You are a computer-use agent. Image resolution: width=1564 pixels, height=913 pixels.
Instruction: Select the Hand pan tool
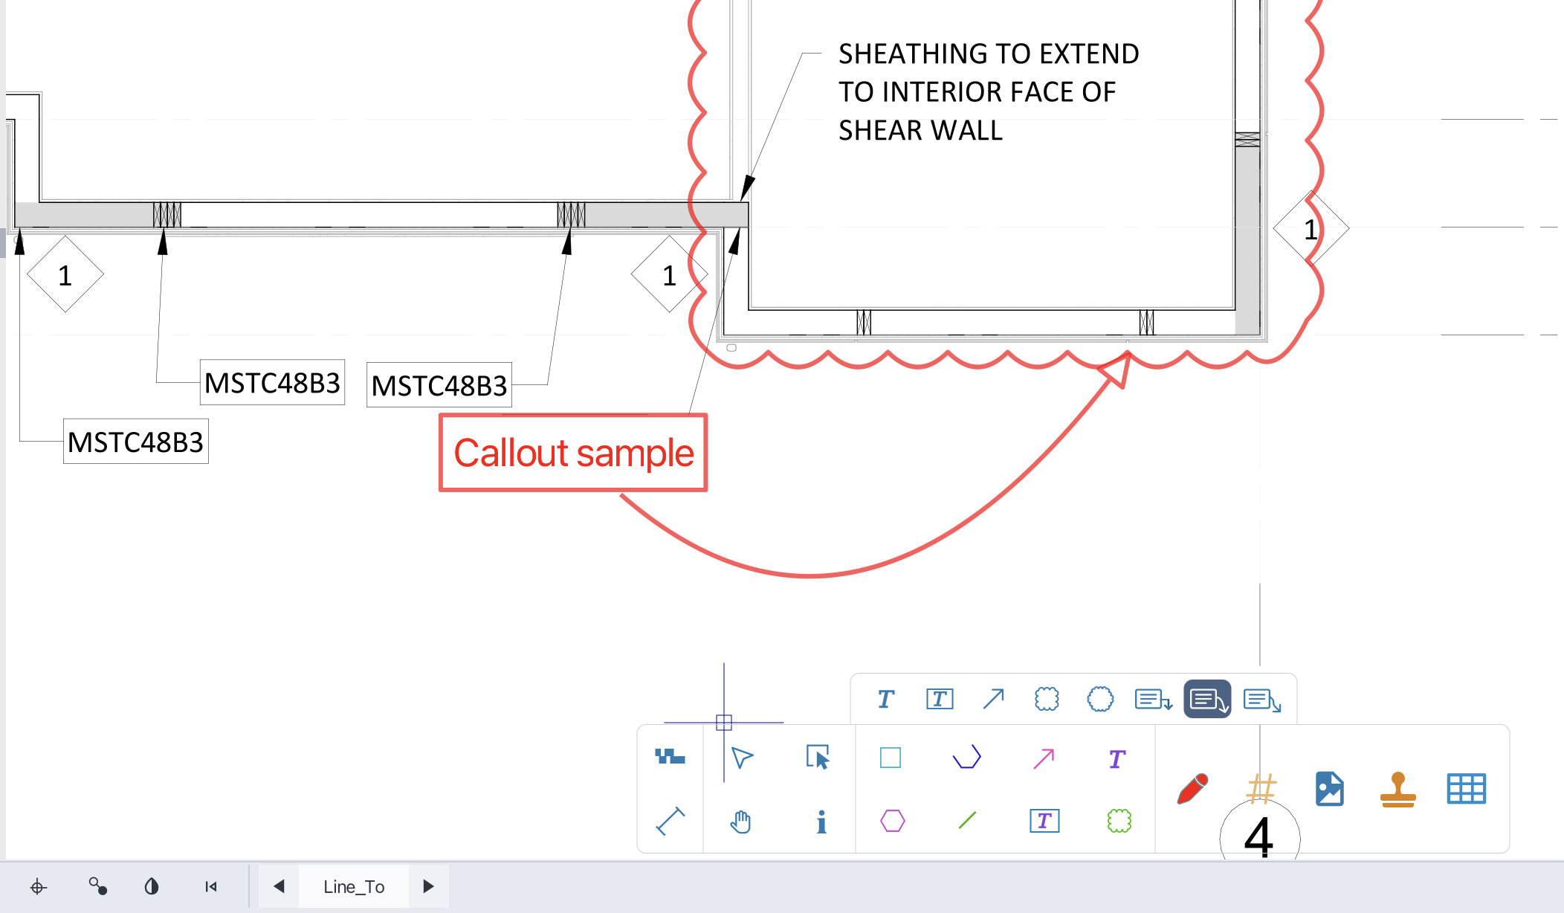tap(740, 822)
